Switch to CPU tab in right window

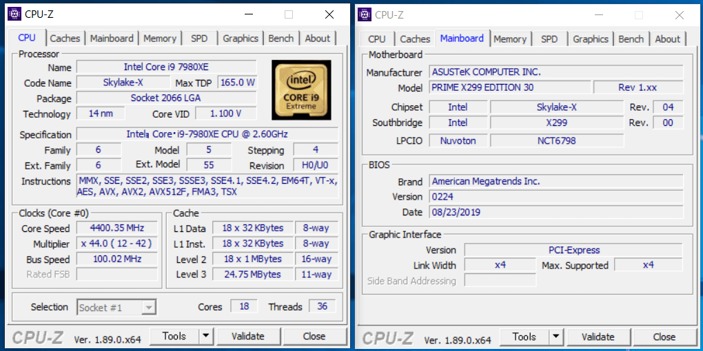pyautogui.click(x=376, y=39)
